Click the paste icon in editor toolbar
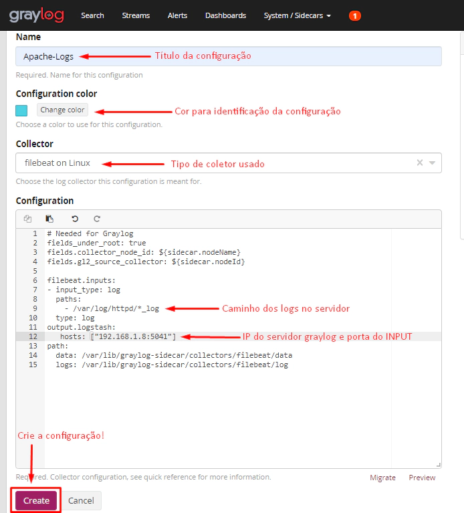Viewport: 464px width, 513px height. 49,219
